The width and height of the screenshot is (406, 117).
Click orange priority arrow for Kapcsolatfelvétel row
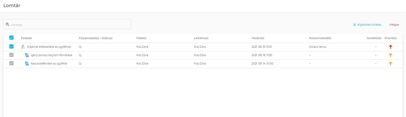tap(390, 63)
